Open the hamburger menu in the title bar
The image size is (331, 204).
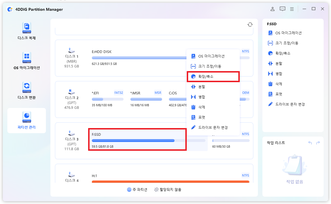292,9
